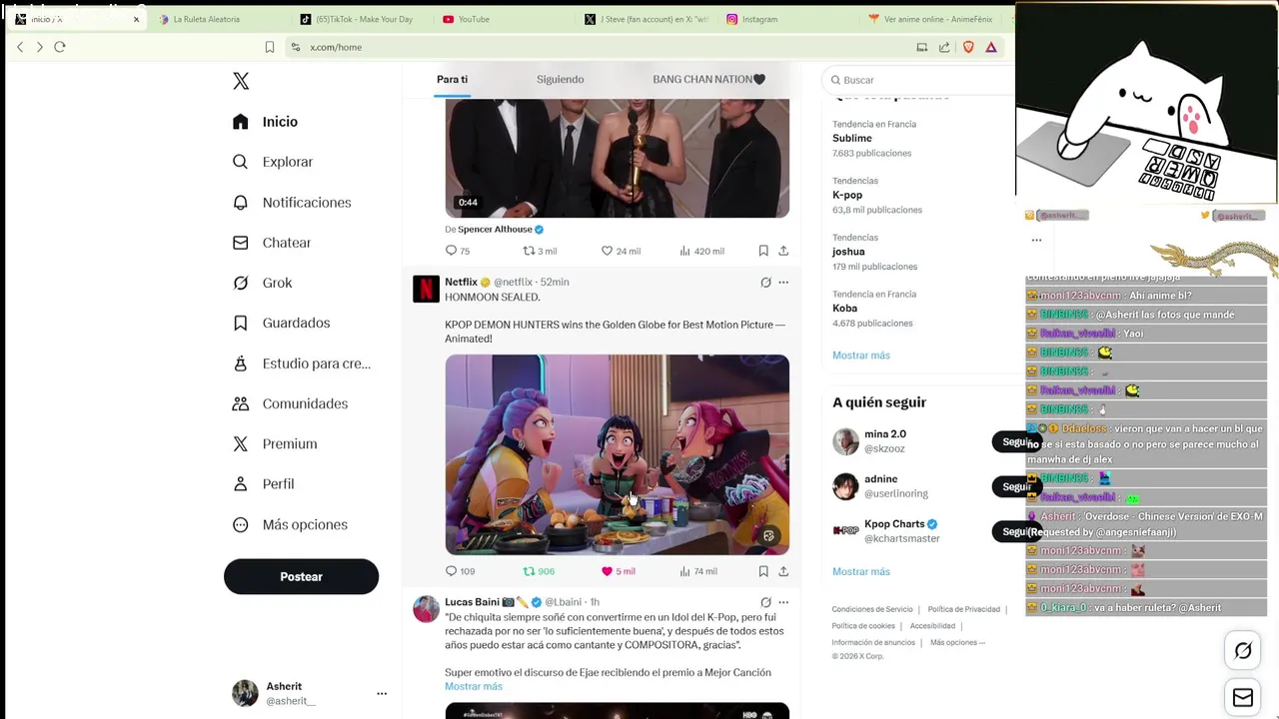Screen dimensions: 1279x719
Task: Bookmark the Netflix post
Action: (x=763, y=571)
